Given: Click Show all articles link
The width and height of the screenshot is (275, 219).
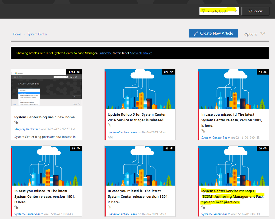Looking at the screenshot, I should pyautogui.click(x=141, y=53).
